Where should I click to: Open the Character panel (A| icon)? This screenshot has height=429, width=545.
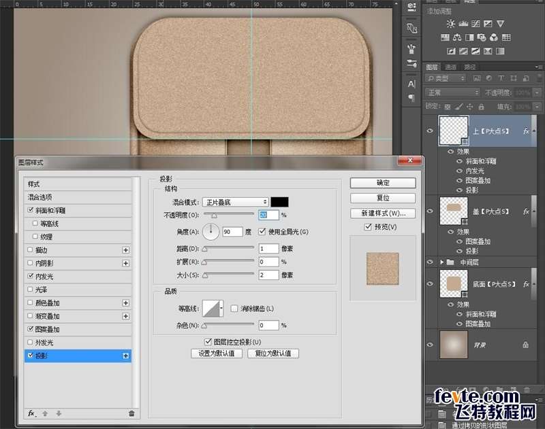pos(411,84)
